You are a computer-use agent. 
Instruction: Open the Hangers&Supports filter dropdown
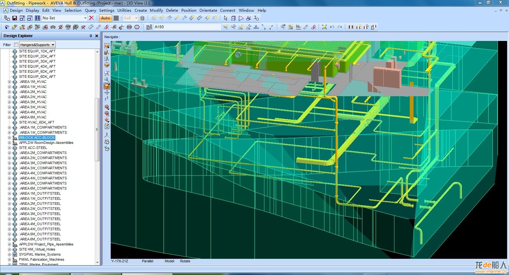(53, 45)
